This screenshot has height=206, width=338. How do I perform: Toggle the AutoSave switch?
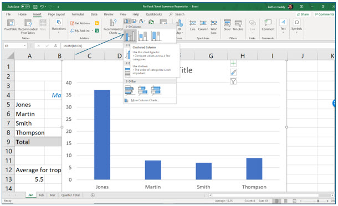coord(25,7)
